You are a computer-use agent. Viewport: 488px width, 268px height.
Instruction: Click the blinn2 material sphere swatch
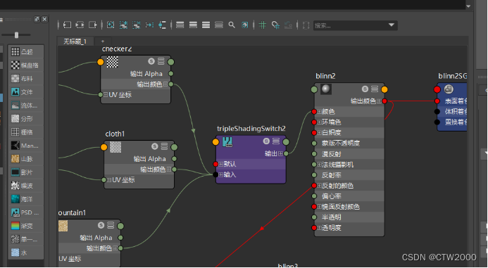[326, 89]
